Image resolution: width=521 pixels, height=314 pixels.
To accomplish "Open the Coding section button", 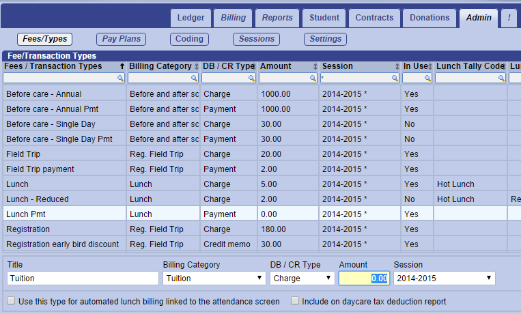I will pos(189,40).
